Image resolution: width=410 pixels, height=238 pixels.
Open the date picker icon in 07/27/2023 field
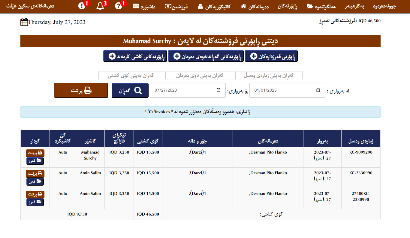[219, 90]
